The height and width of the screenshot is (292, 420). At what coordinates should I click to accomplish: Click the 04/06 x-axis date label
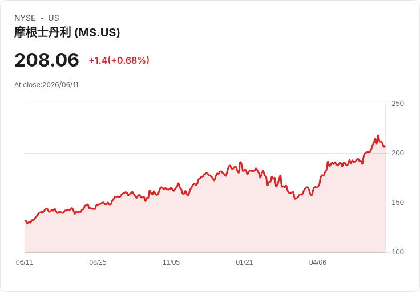[318, 262]
